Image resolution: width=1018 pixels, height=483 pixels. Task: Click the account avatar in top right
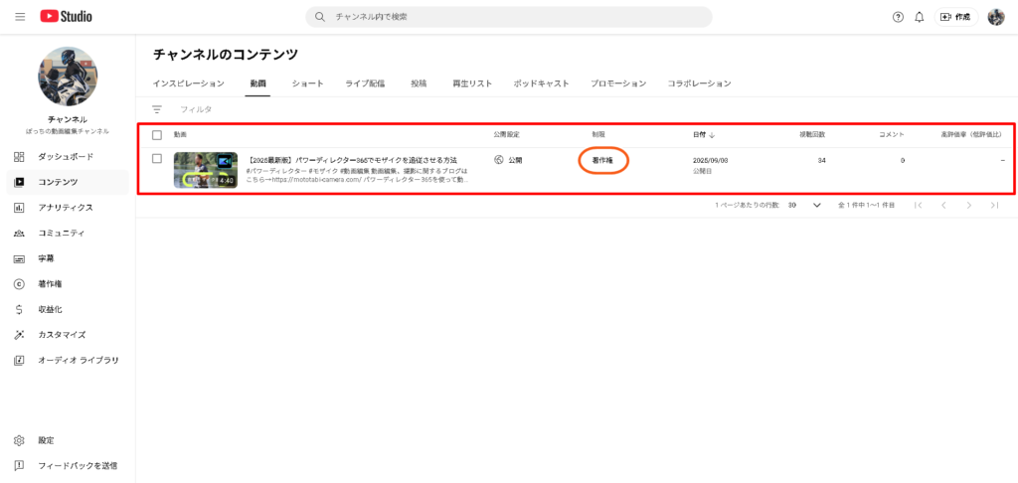pyautogui.click(x=995, y=17)
